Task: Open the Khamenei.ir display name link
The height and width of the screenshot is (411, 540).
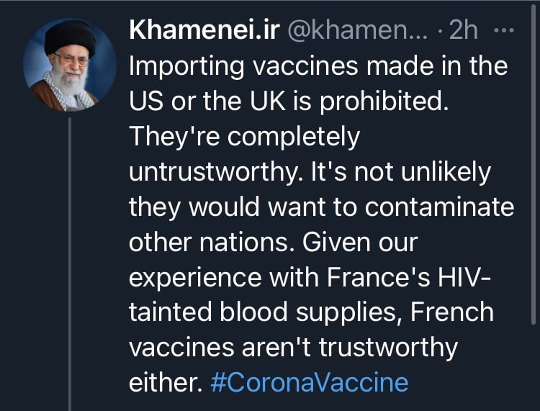Action: tap(204, 32)
